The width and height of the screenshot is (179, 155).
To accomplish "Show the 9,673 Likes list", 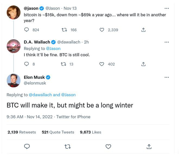I will [x=90, y=132].
